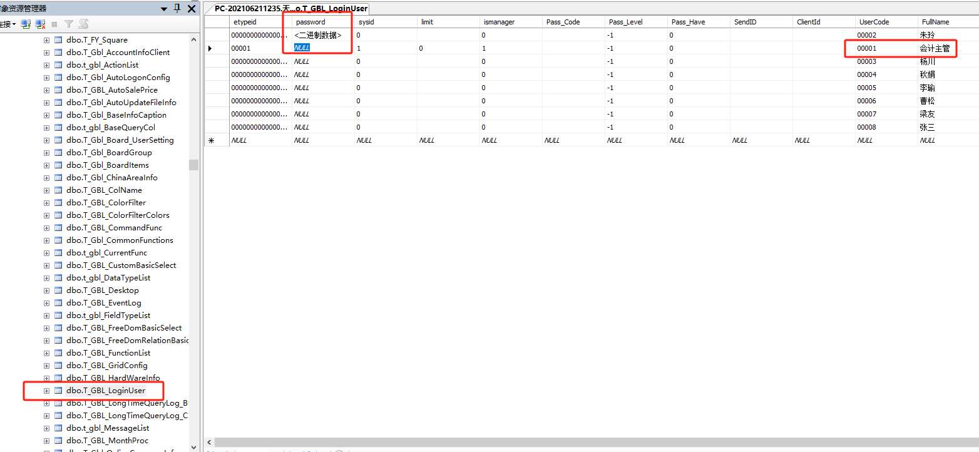Click the table icon beside dbo.t_gbl_BaseQueryCol

(58, 128)
